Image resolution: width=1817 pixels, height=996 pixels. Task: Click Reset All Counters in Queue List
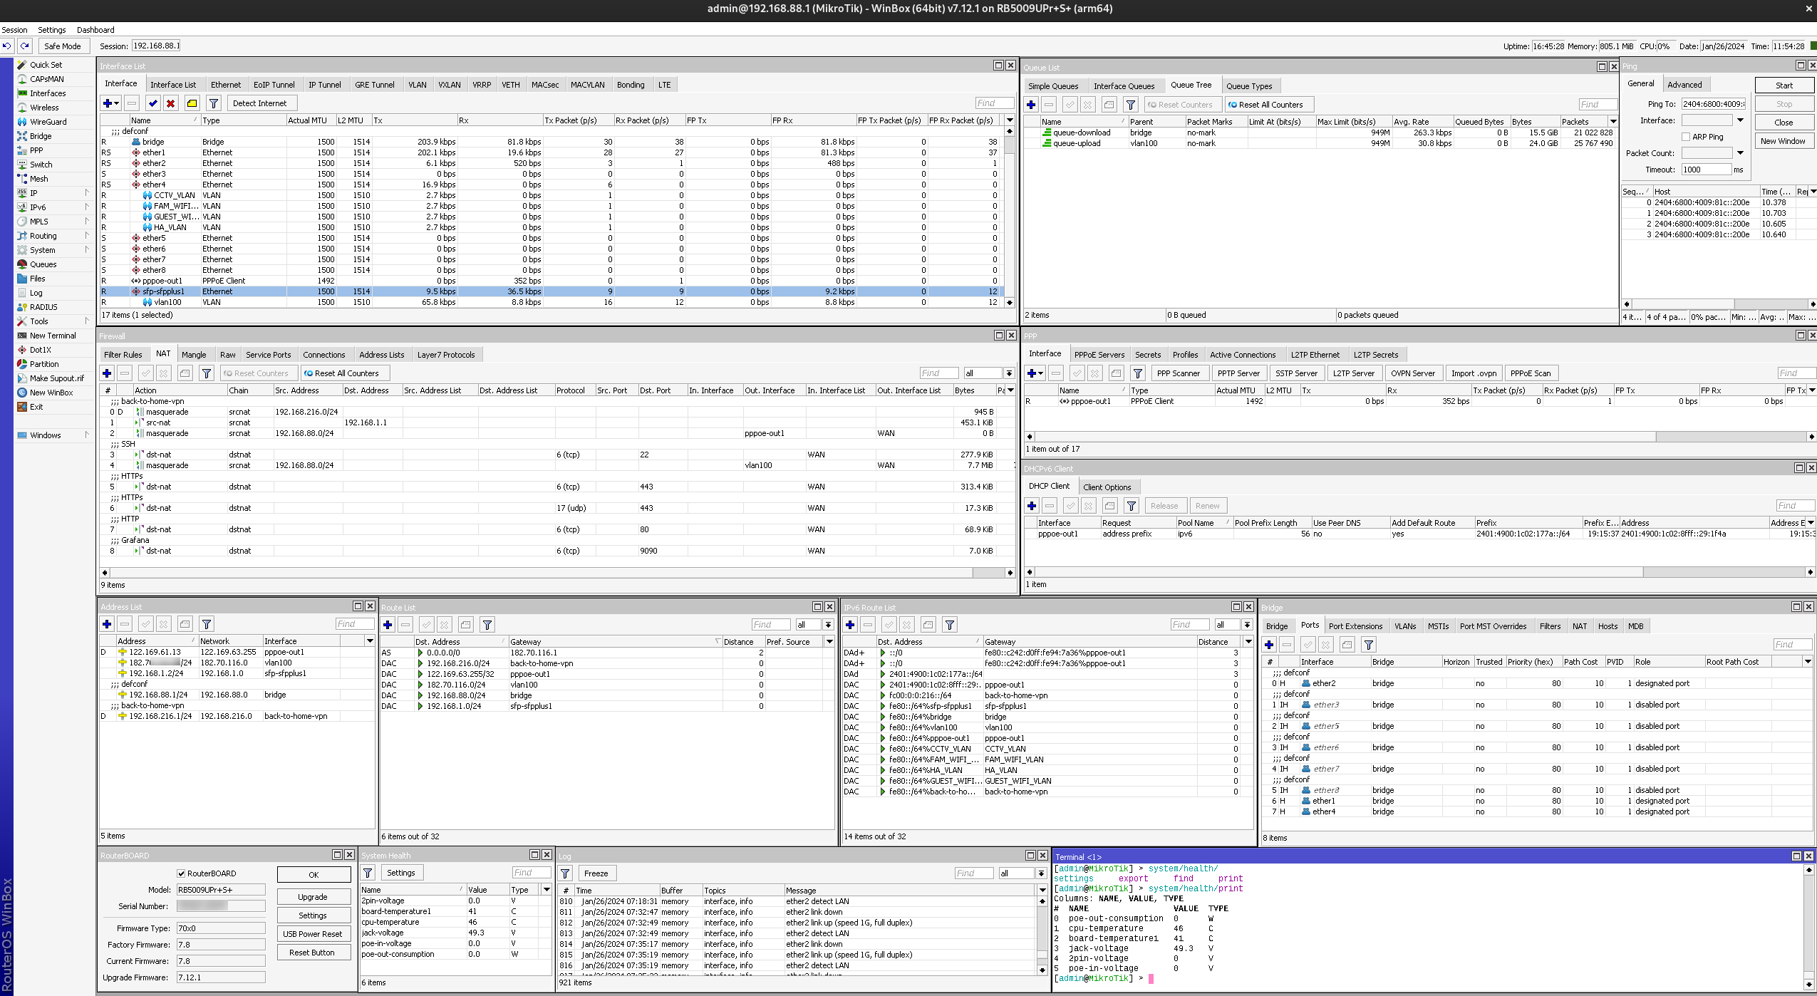click(1270, 105)
